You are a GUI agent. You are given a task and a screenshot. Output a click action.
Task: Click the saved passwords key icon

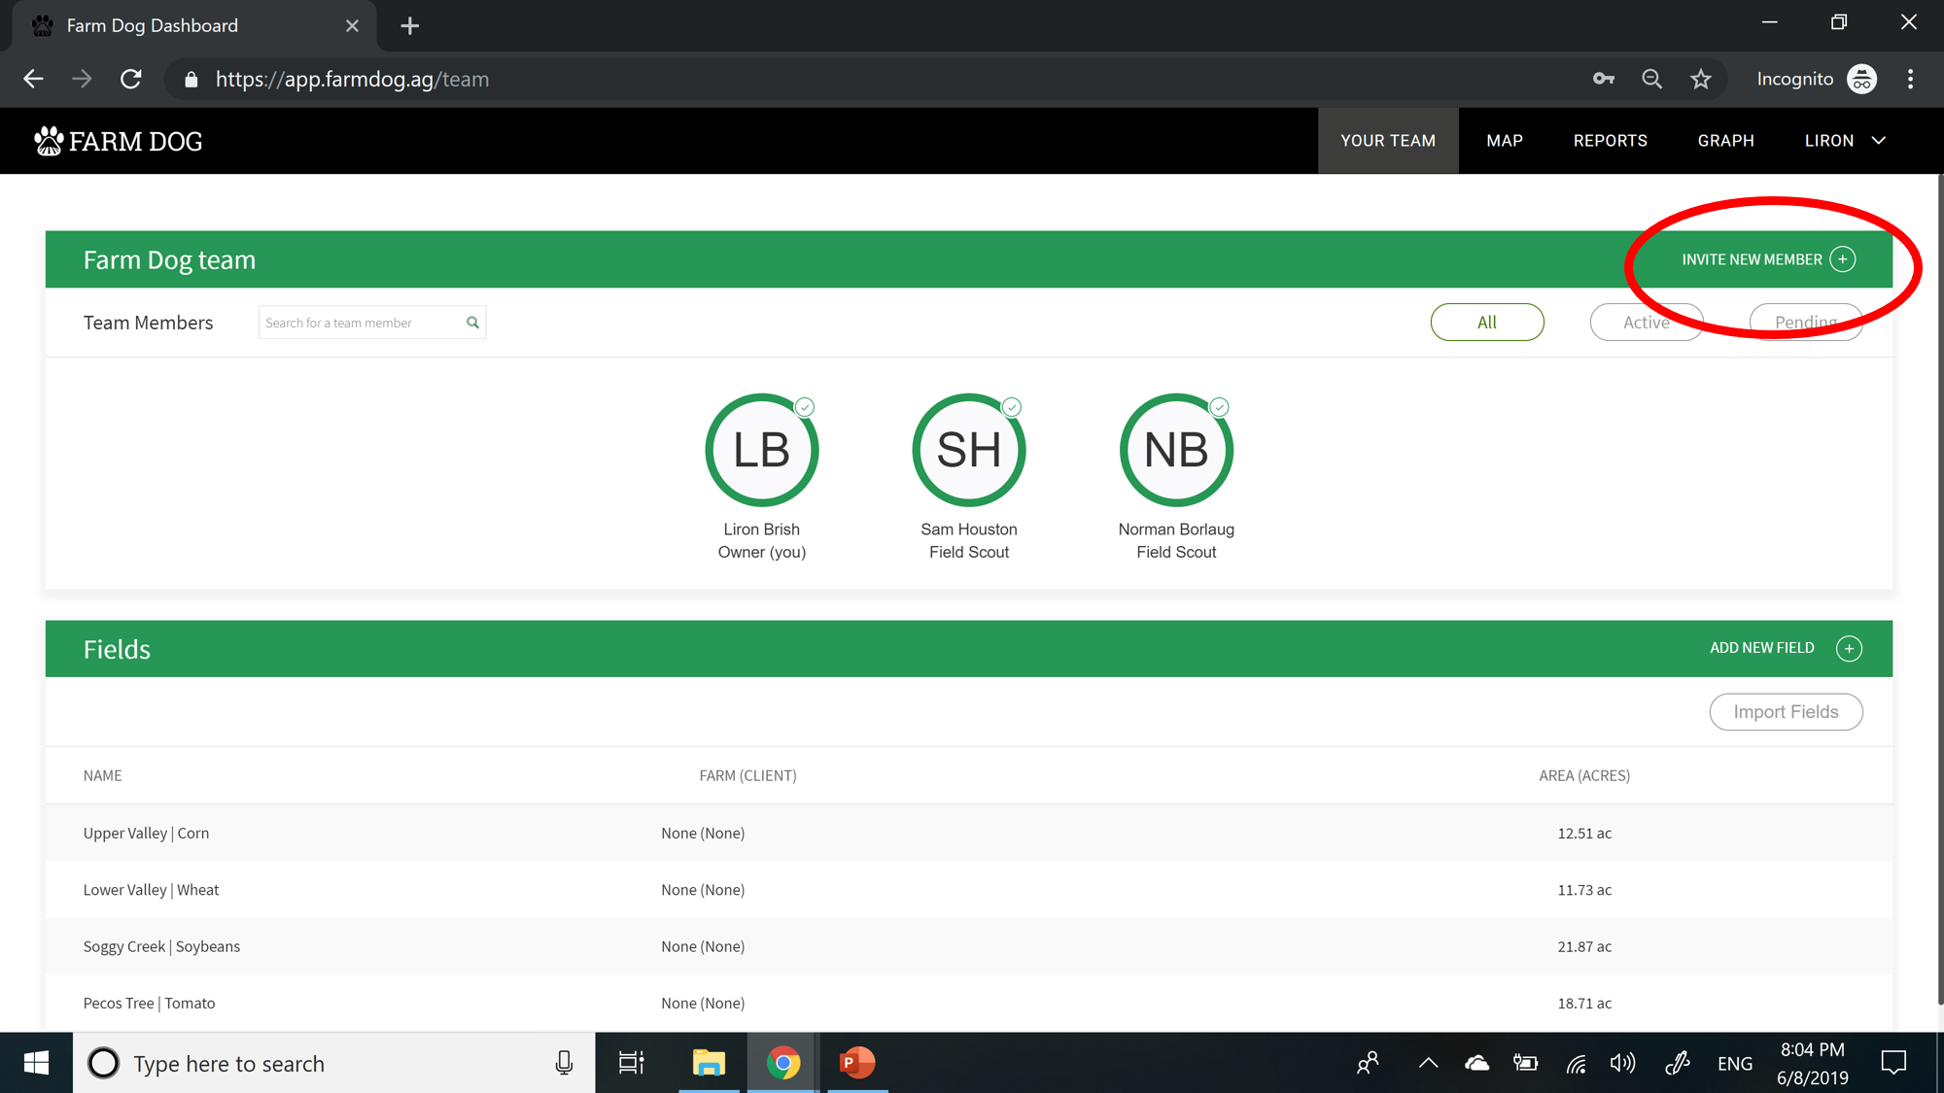point(1604,80)
